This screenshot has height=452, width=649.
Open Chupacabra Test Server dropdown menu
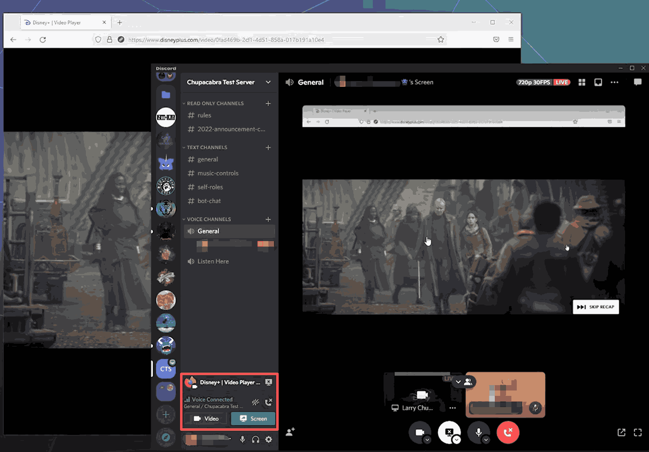(x=268, y=82)
